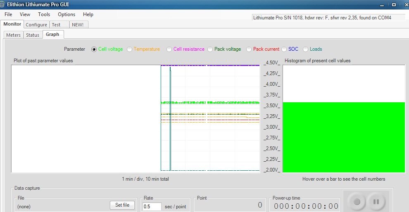Open the NEW! tab
The image size is (409, 212).
(79, 25)
